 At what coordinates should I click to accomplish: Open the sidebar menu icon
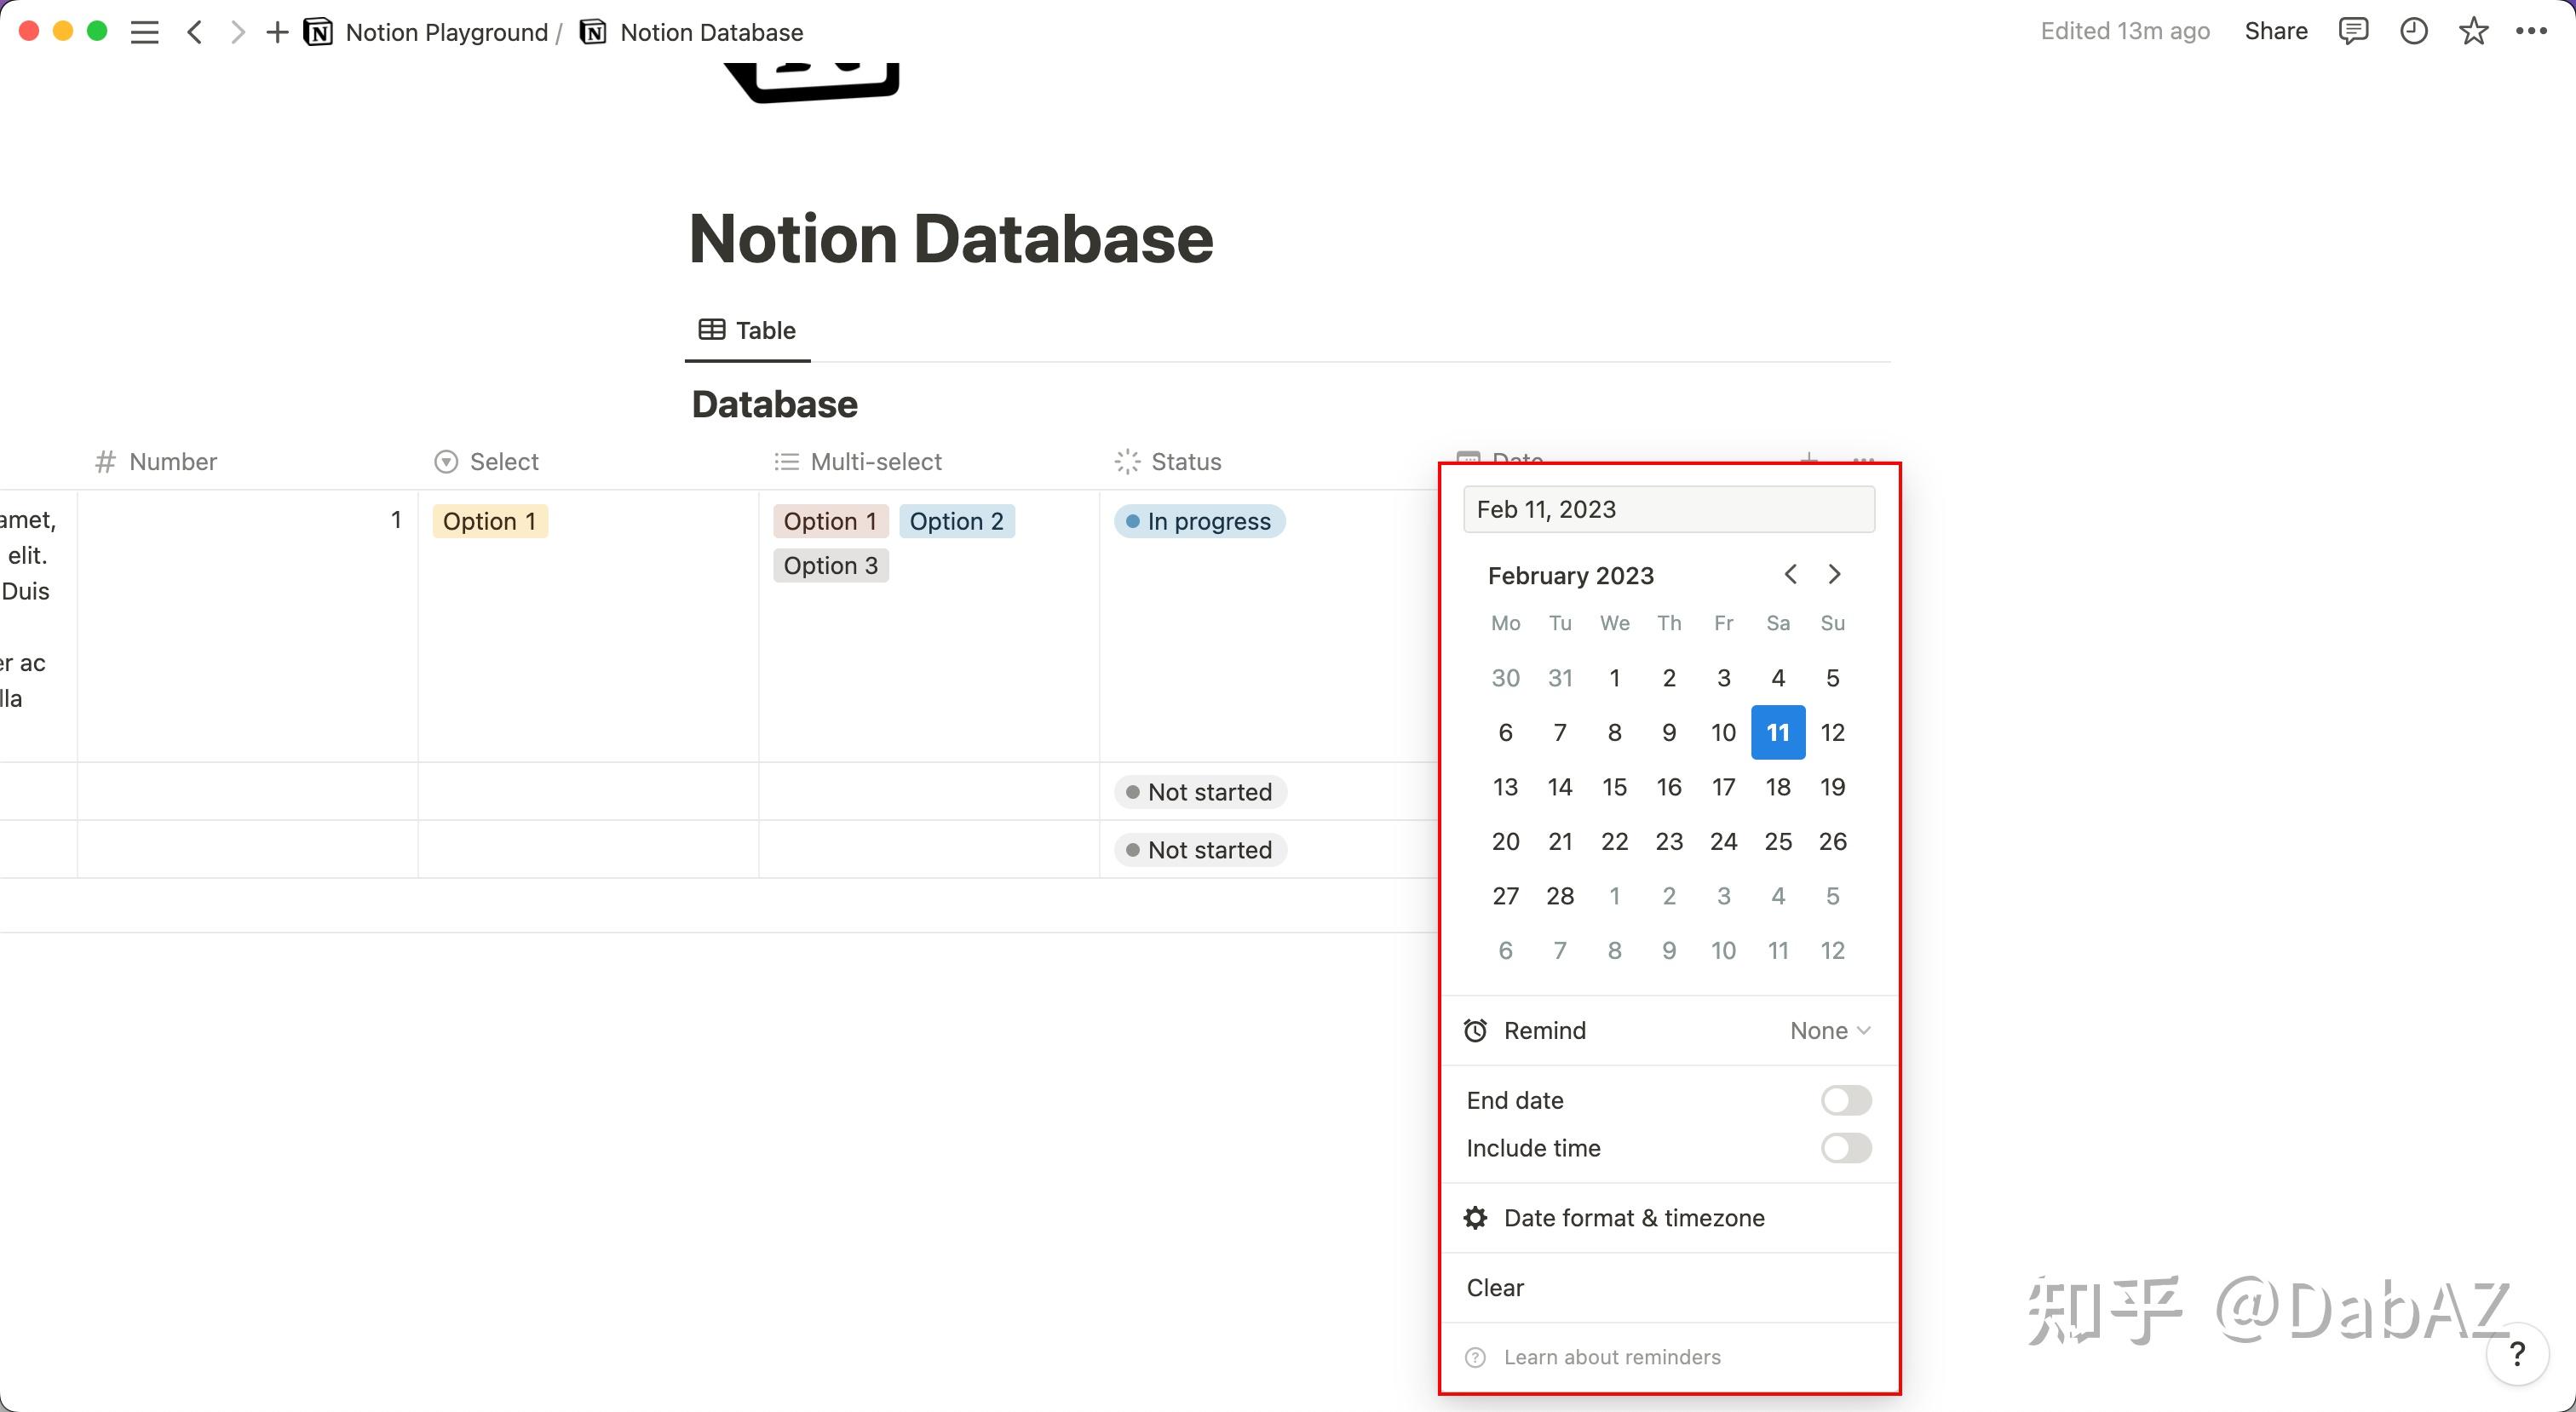pyautogui.click(x=144, y=31)
